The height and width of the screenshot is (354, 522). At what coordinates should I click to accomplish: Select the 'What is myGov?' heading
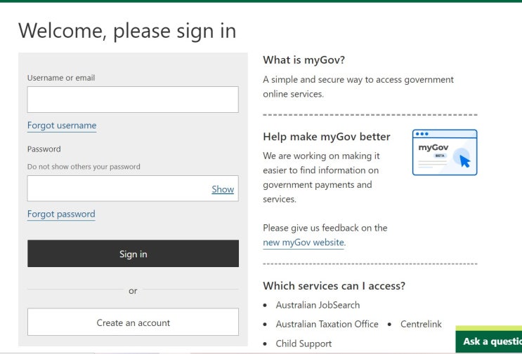(x=304, y=60)
